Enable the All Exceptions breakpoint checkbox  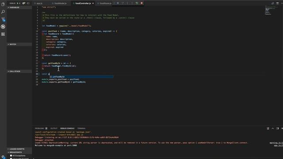(x=11, y=155)
